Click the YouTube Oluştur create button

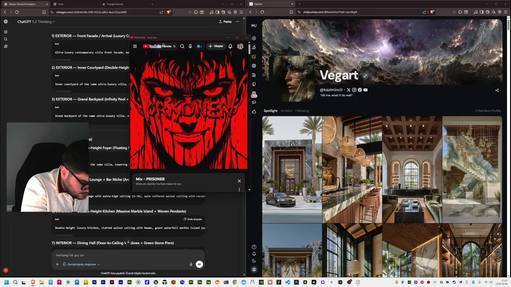point(216,46)
